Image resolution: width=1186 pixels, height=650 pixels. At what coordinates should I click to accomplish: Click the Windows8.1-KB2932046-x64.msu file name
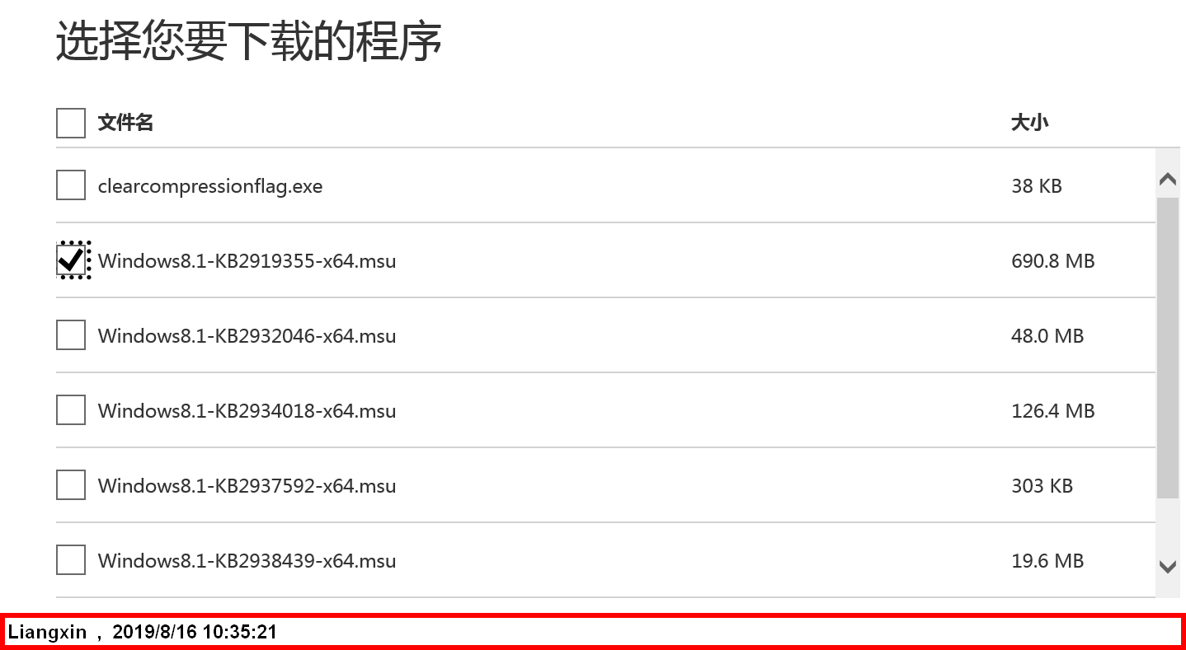pyautogui.click(x=247, y=336)
